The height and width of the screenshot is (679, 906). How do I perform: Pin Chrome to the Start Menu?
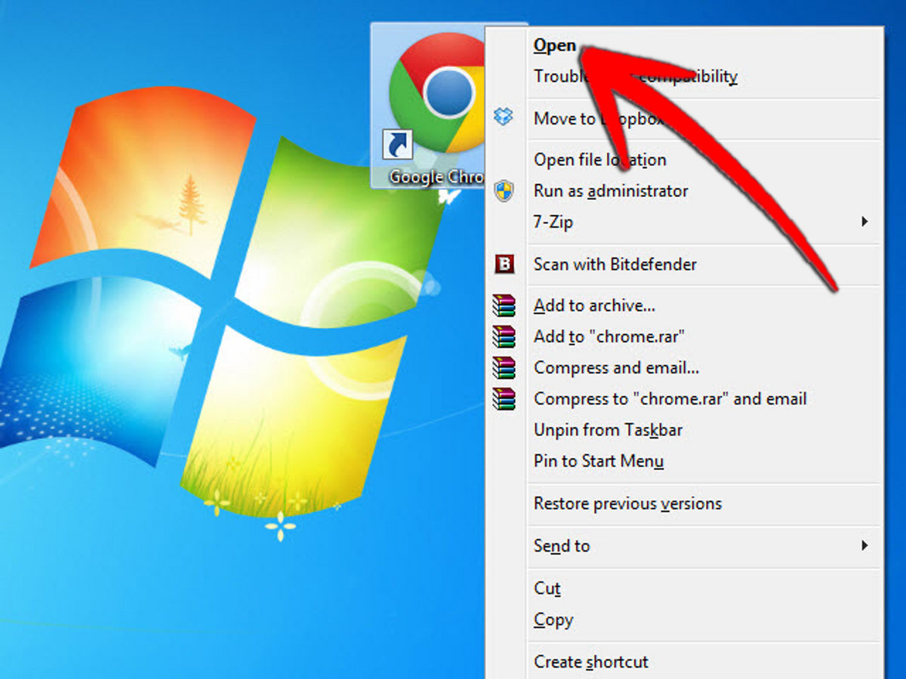pyautogui.click(x=596, y=461)
